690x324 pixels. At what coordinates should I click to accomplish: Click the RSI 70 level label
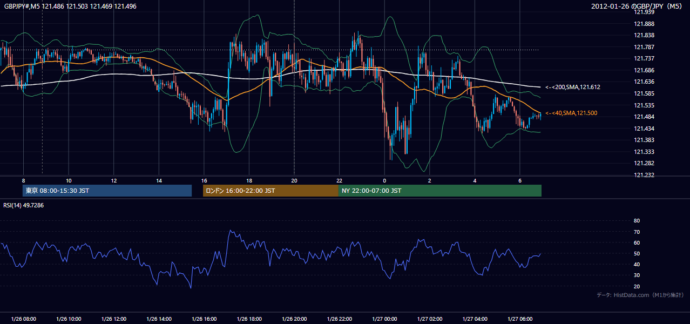pyautogui.click(x=637, y=232)
